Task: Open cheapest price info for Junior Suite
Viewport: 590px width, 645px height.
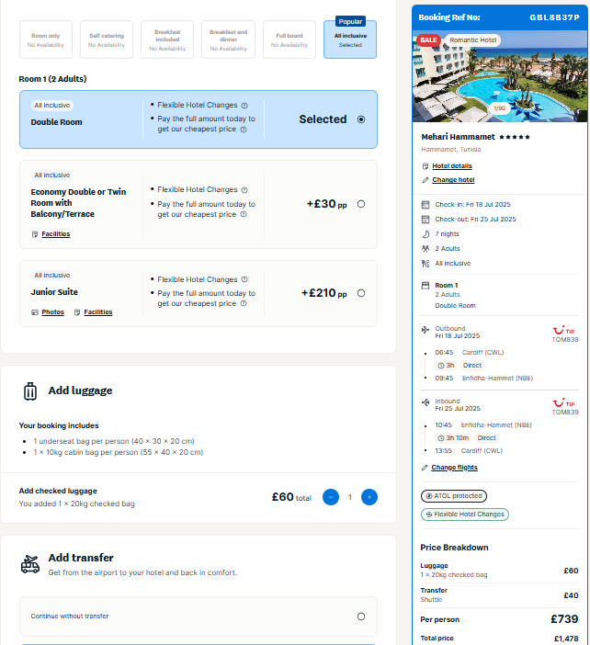Action: click(x=244, y=303)
